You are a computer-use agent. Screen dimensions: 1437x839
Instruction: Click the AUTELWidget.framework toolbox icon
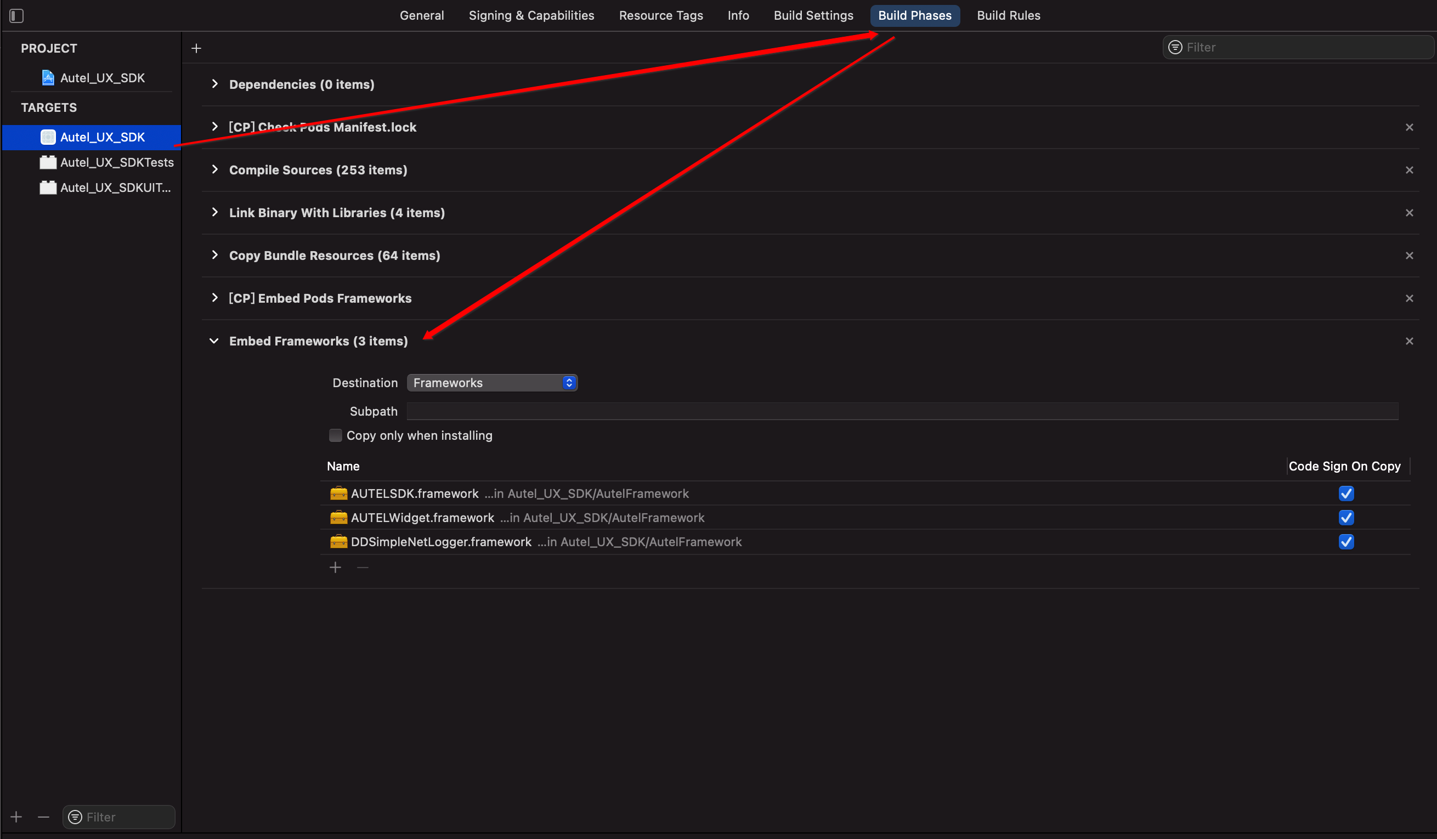click(339, 517)
